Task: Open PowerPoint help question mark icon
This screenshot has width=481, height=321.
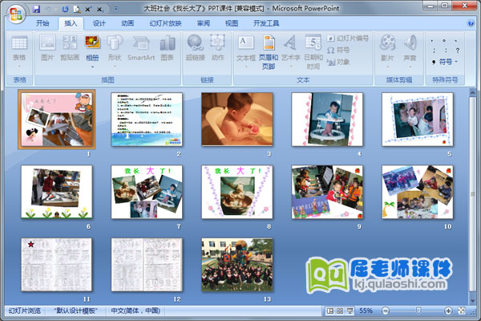Action: [x=471, y=23]
